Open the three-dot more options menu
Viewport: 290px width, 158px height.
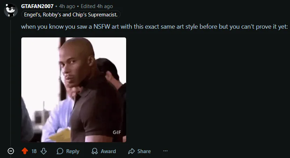[165, 151]
